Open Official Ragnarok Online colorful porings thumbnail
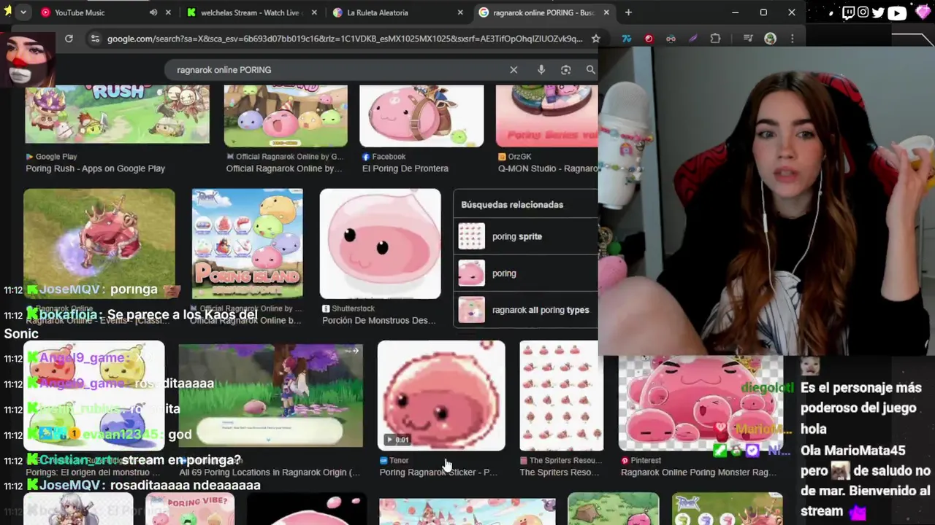The height and width of the screenshot is (525, 935). pyautogui.click(x=286, y=116)
